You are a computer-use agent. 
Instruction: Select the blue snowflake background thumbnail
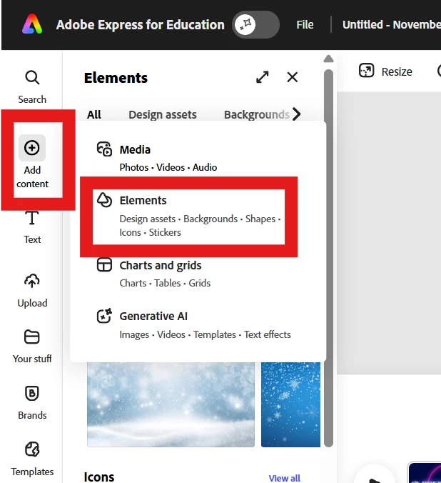click(290, 404)
